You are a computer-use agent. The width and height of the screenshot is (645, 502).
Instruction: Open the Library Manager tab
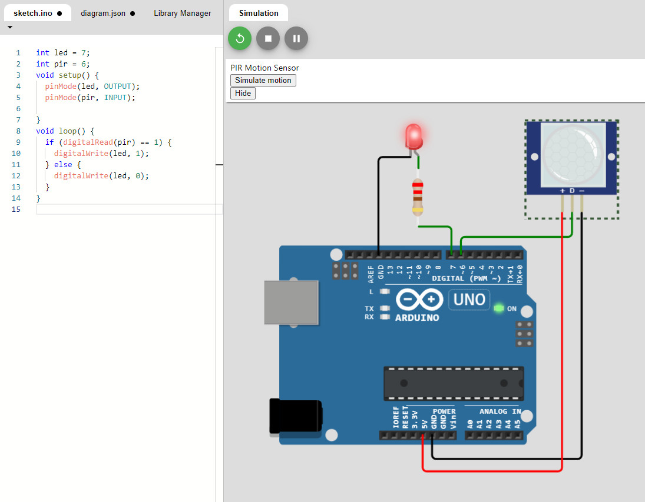point(182,13)
